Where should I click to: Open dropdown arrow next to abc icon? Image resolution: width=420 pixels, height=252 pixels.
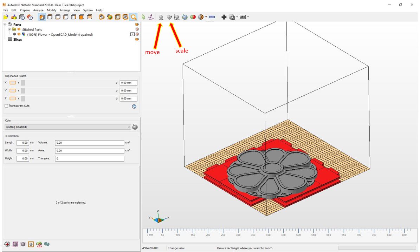pyautogui.click(x=248, y=17)
